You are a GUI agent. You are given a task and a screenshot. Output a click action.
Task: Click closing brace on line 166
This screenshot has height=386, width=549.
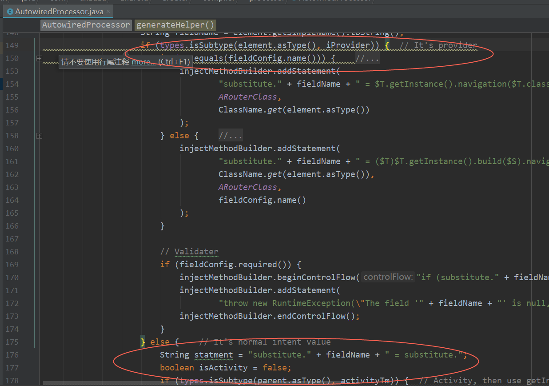click(163, 226)
